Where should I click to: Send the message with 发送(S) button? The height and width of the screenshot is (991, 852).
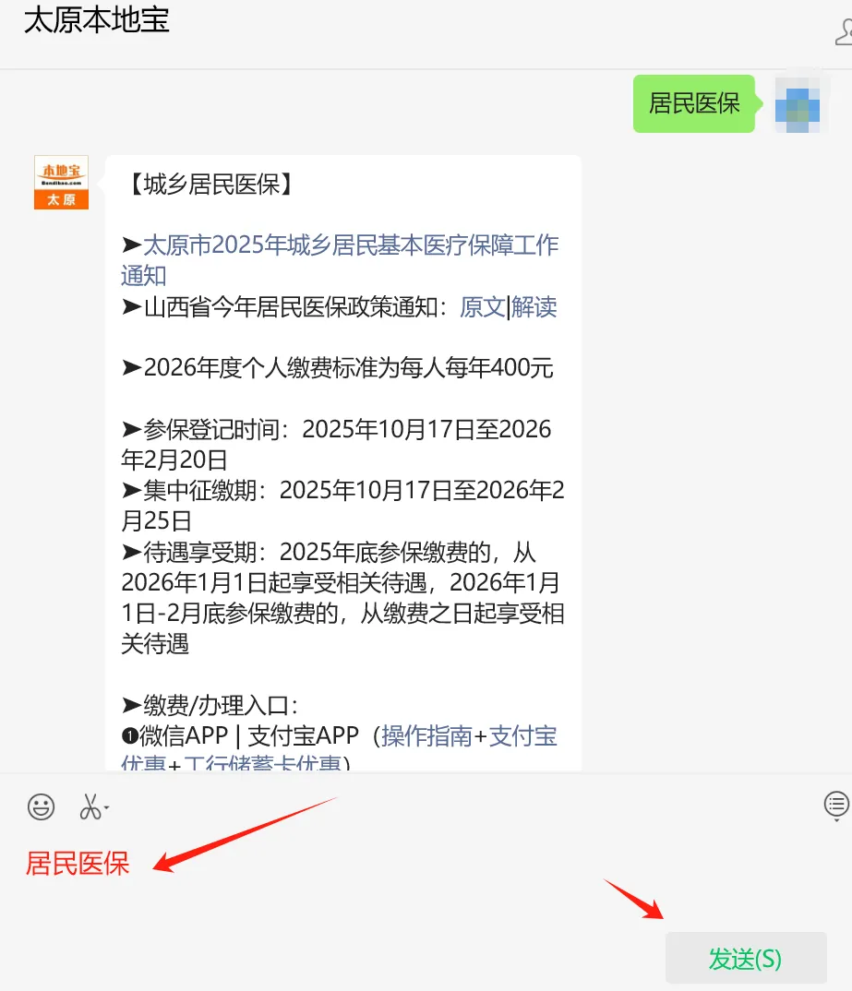coord(746,958)
